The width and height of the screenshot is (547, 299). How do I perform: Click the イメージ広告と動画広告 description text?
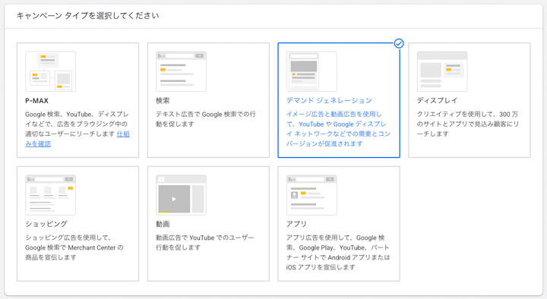coord(338,129)
